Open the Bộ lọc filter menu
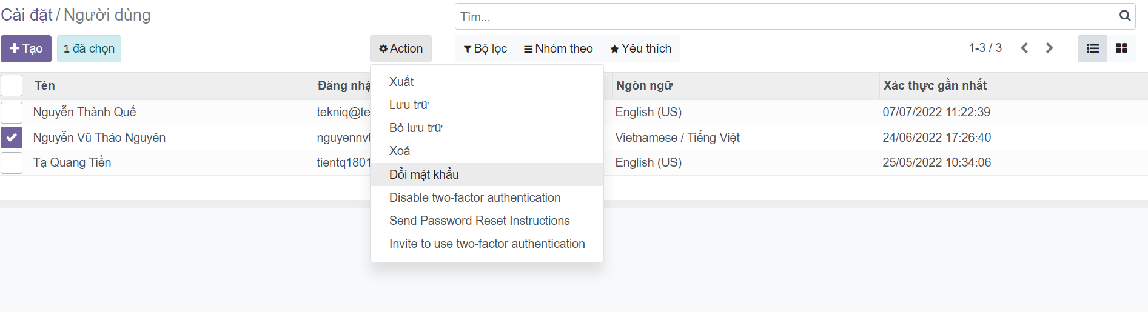This screenshot has height=312, width=1148. pyautogui.click(x=485, y=48)
